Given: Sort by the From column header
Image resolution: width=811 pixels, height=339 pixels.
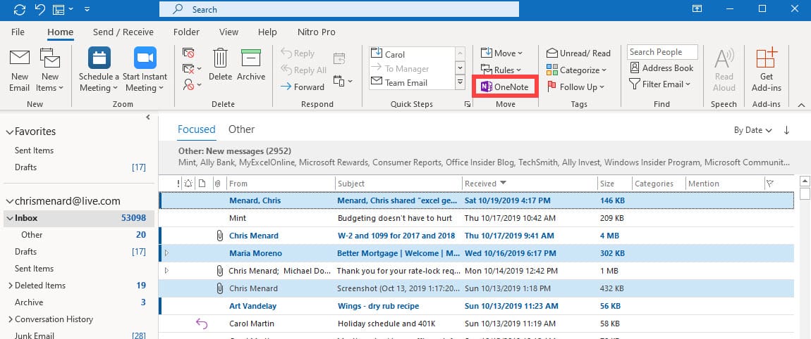Looking at the screenshot, I should point(281,184).
